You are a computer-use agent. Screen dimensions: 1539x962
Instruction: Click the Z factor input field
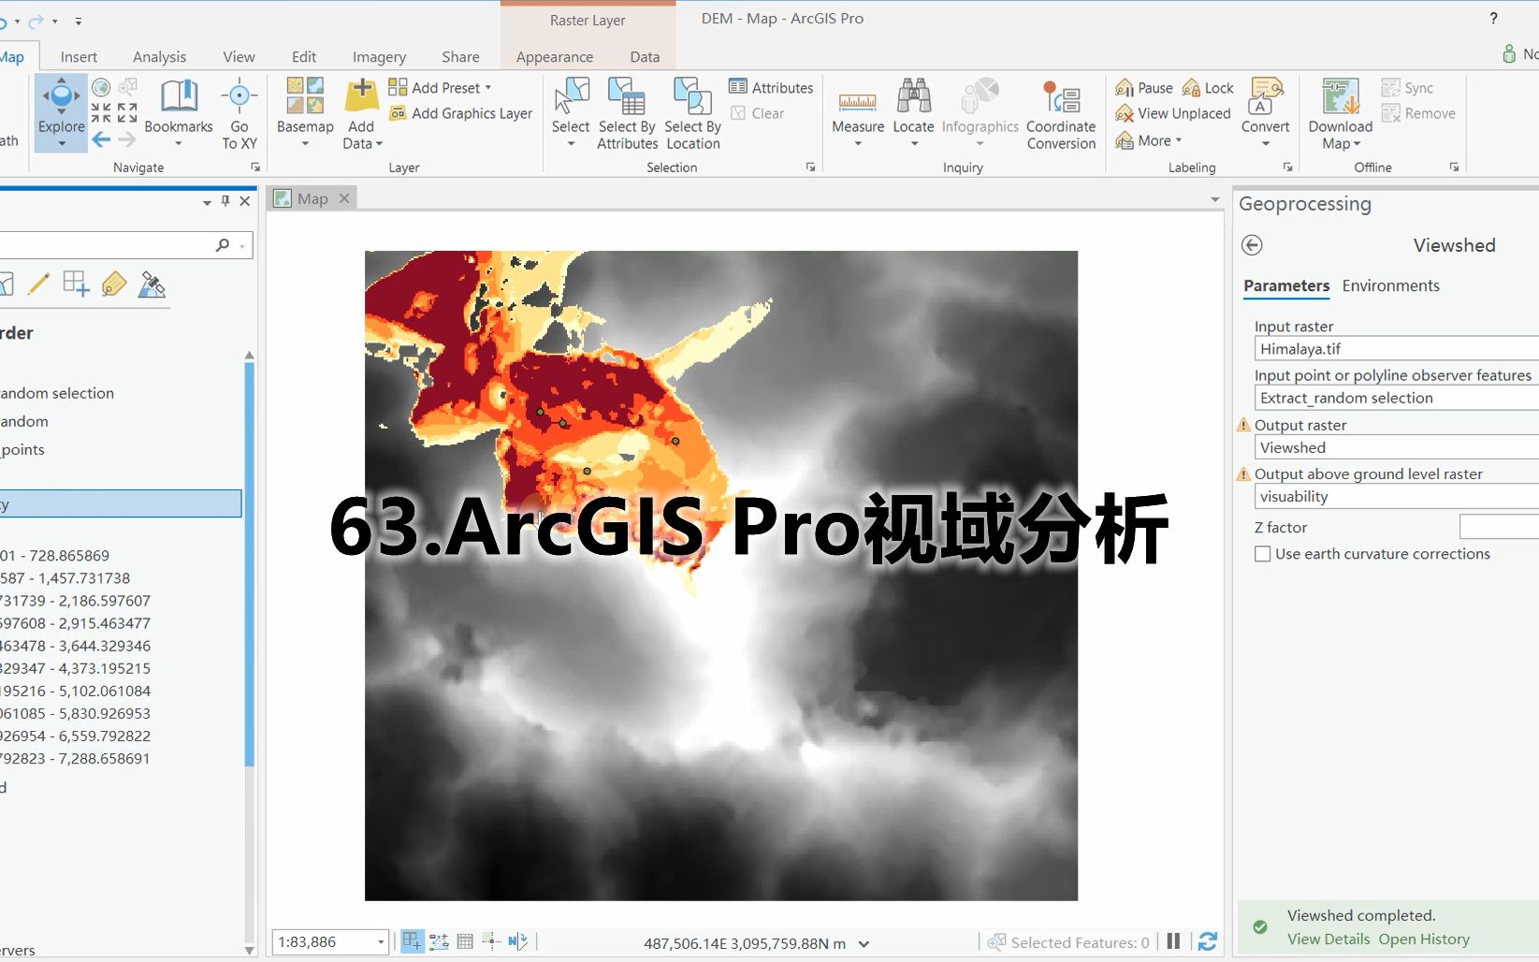pos(1499,527)
